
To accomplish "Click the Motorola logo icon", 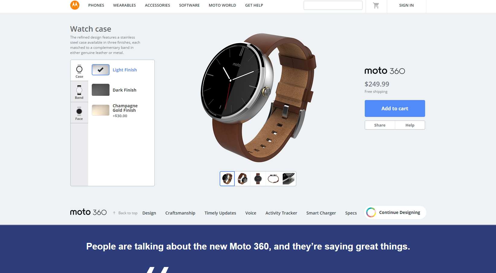I will tap(75, 5).
